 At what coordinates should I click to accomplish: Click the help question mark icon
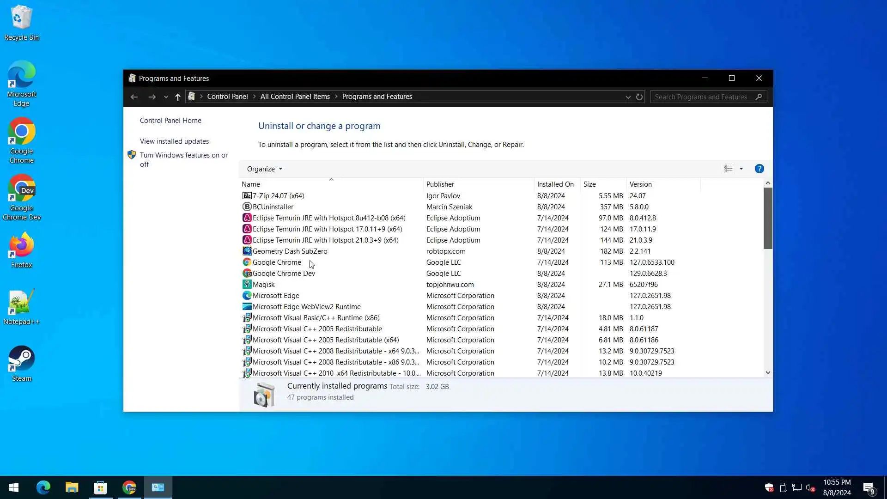click(x=759, y=169)
